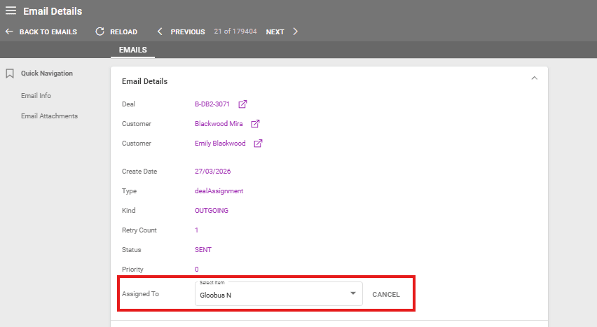Viewport: 597px width, 327px height.
Task: Jump to Email Info section
Action: (x=36, y=96)
